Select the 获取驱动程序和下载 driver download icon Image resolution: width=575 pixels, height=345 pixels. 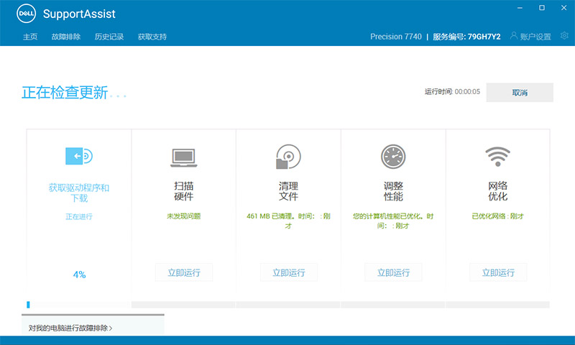click(79, 156)
